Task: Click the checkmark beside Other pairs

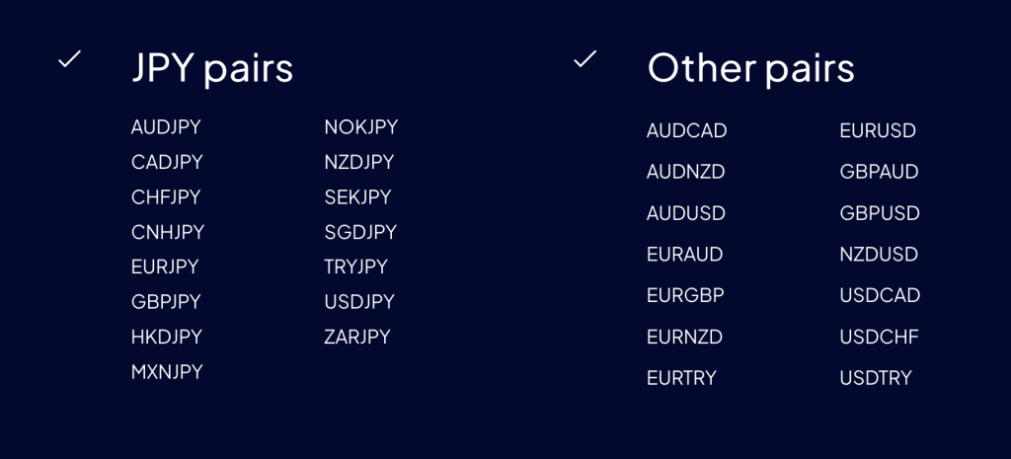Action: point(585,60)
